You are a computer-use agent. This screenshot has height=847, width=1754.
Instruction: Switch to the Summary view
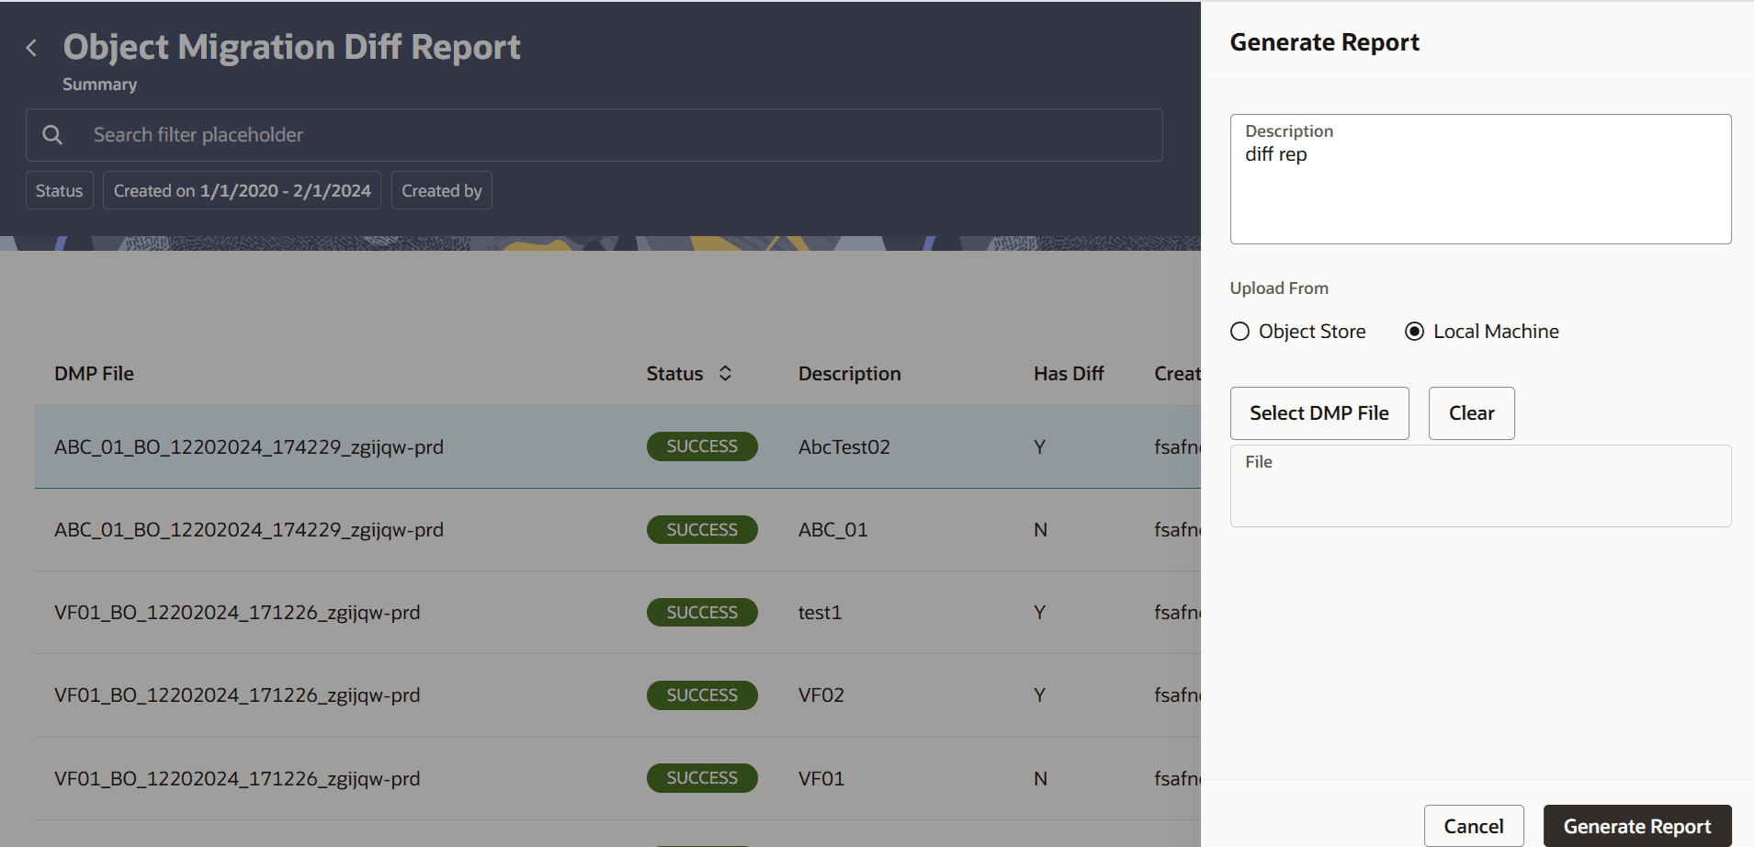[98, 84]
